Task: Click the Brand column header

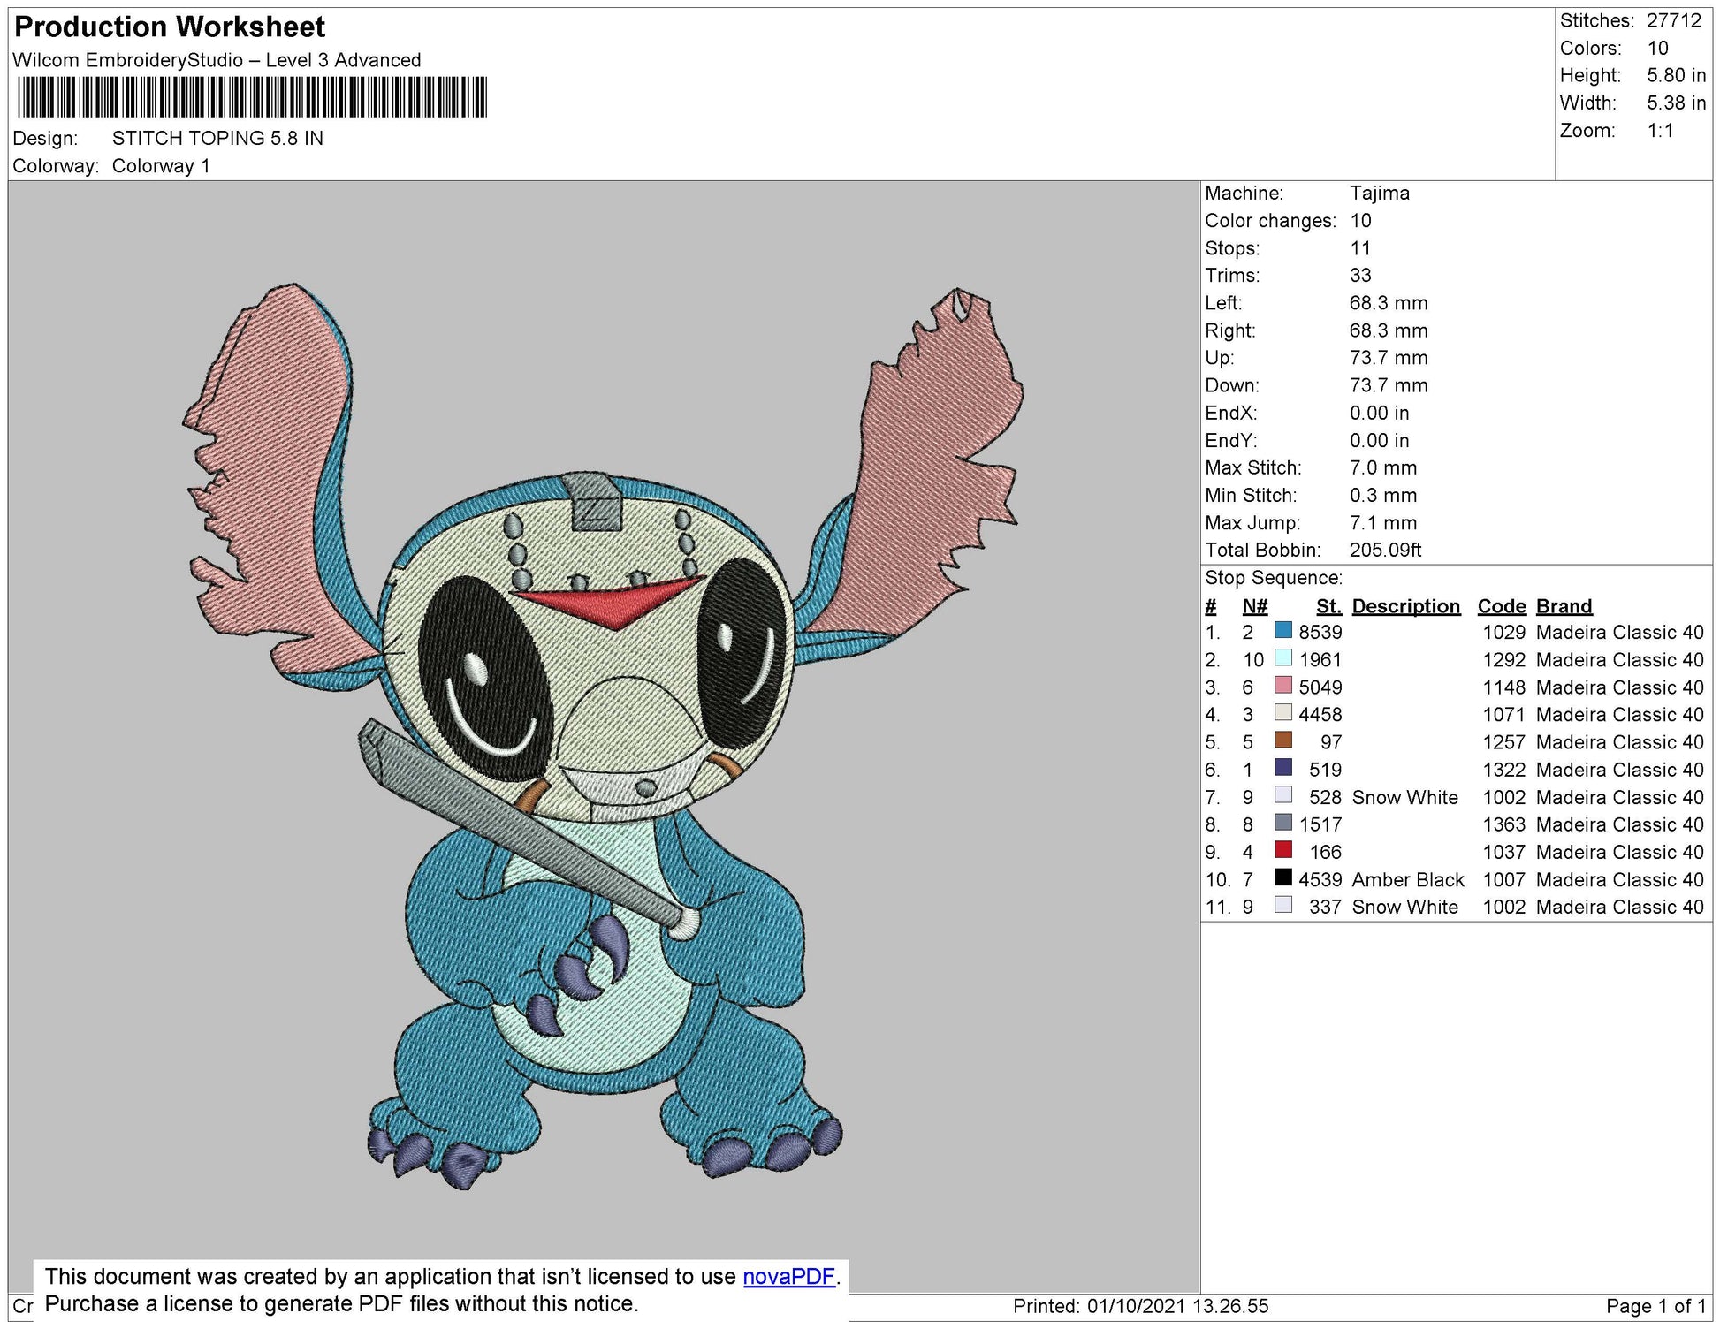Action: tap(1564, 606)
